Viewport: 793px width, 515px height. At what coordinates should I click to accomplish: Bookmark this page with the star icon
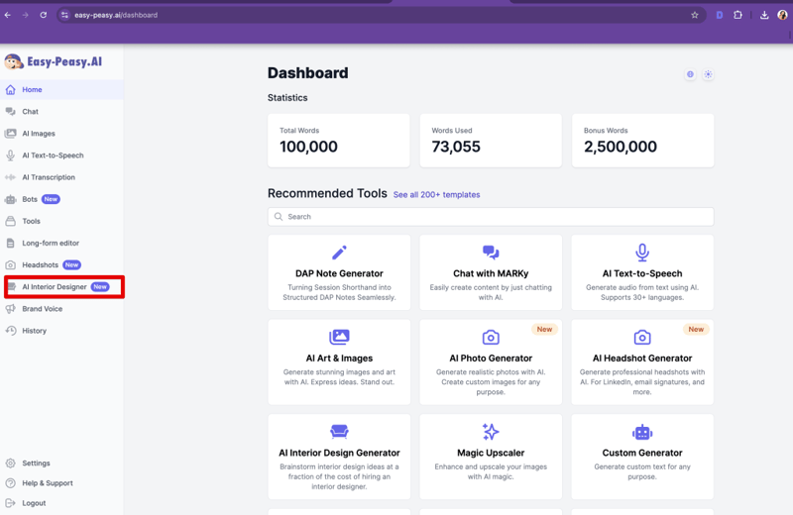(694, 15)
